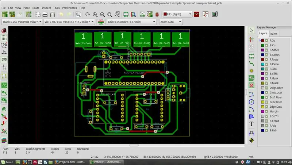This screenshot has width=292, height=165.
Task: Select the Add text tool
Action: click(x=251, y=124)
